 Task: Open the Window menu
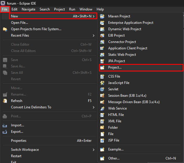pos(86,9)
